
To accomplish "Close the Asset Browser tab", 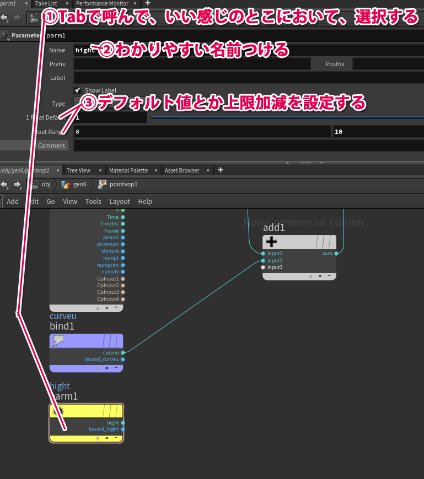I will (208, 170).
